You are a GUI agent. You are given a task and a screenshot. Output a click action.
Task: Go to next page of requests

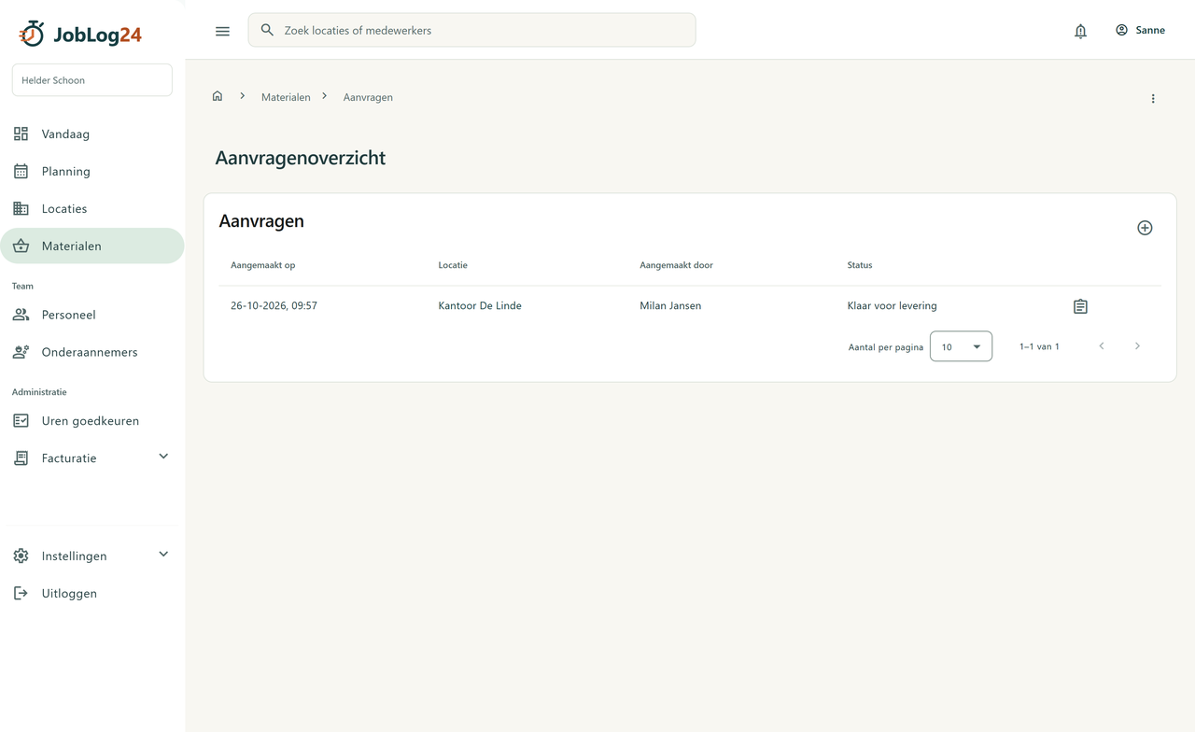click(x=1137, y=346)
